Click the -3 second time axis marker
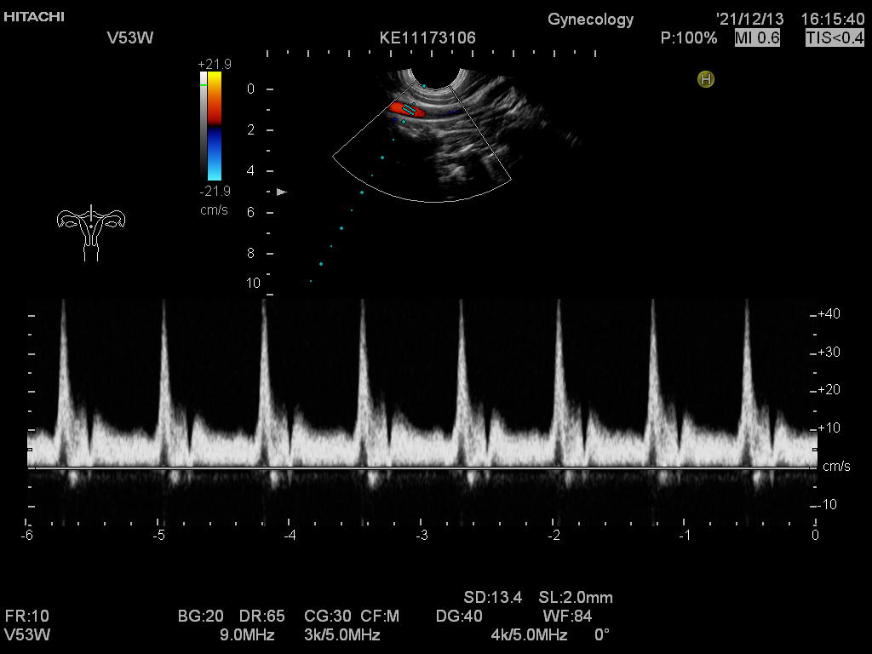The height and width of the screenshot is (654, 872). pos(422,535)
